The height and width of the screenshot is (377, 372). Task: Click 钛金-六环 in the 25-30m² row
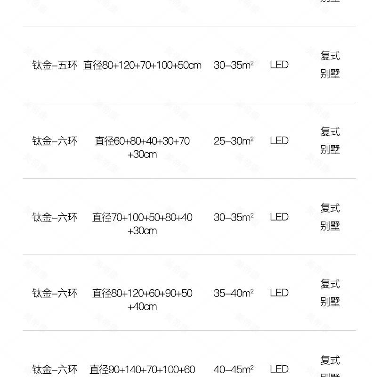[x=54, y=141]
